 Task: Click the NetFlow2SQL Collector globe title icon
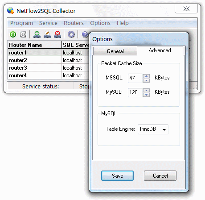tap(11, 11)
